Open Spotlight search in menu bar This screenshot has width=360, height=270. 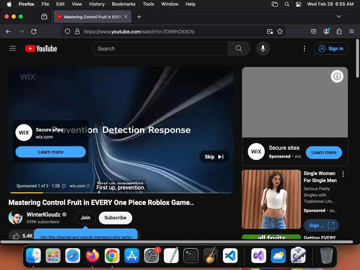click(287, 4)
